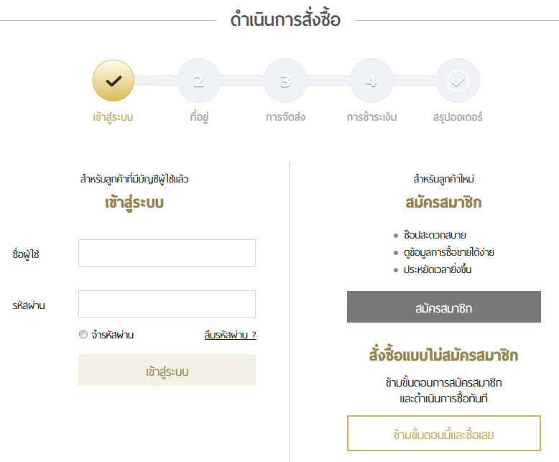Open the การชำระเงิน step label

click(371, 117)
